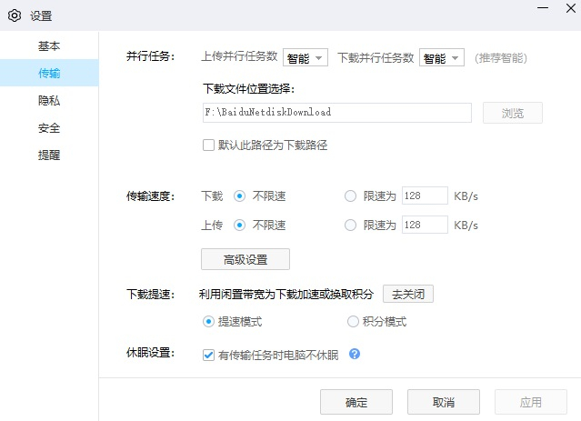Close the settings window

[x=571, y=8]
